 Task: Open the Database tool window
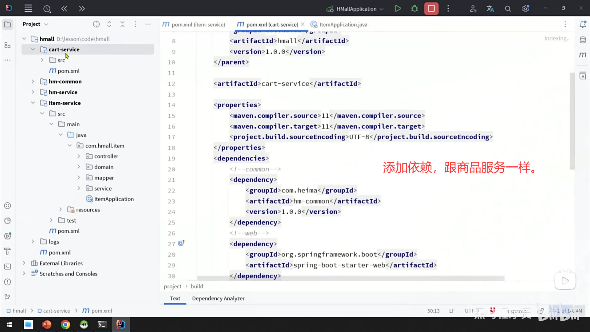coord(583,40)
